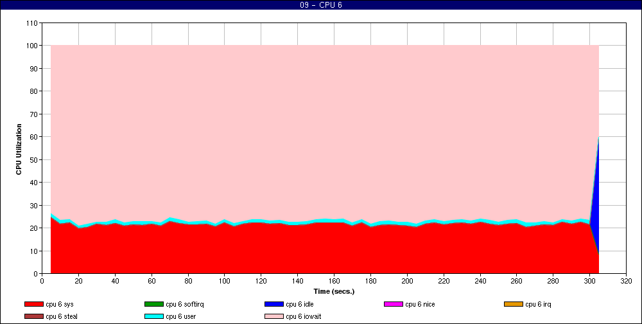Image resolution: width=642 pixels, height=324 pixels.
Task: Click the pink cpu 6 iowait legend swatch
Action: [273, 317]
